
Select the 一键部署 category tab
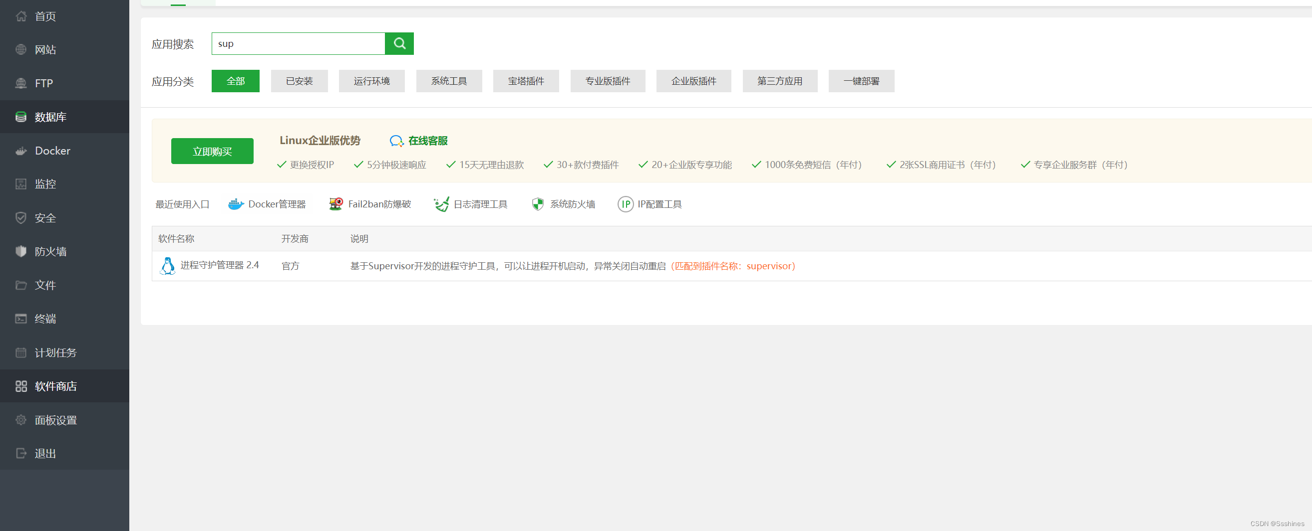coord(861,81)
